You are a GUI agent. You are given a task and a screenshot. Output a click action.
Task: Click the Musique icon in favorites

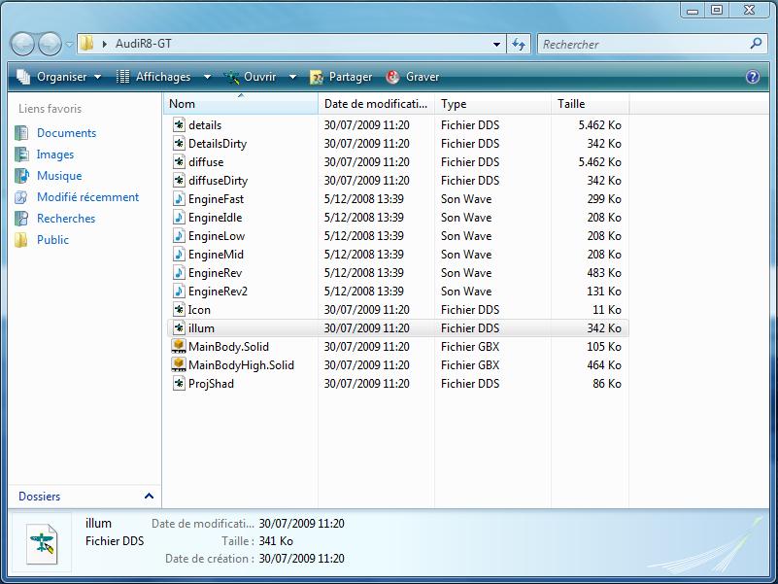(21, 176)
